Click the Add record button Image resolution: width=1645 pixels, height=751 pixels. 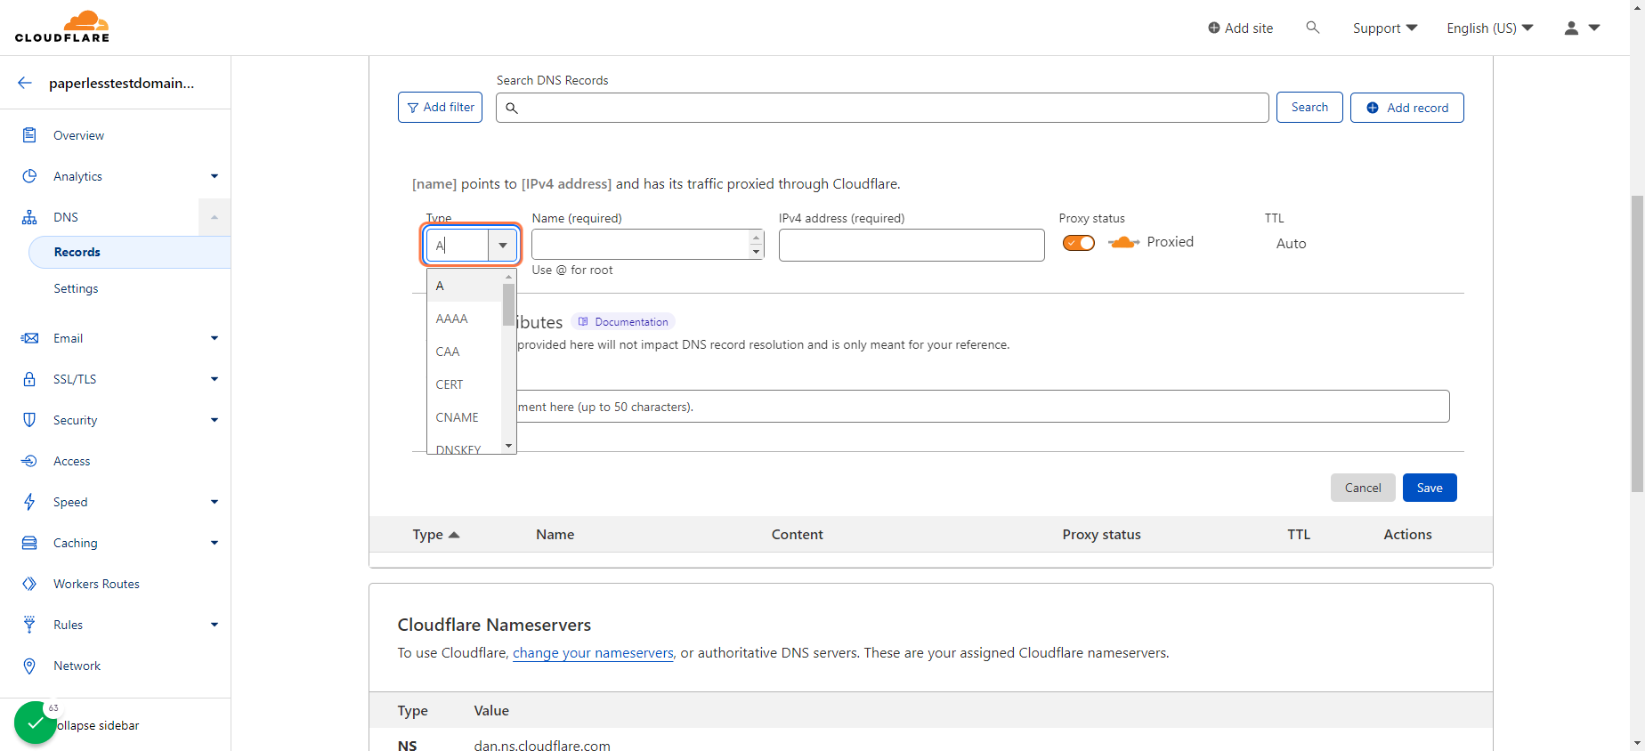1406,108
